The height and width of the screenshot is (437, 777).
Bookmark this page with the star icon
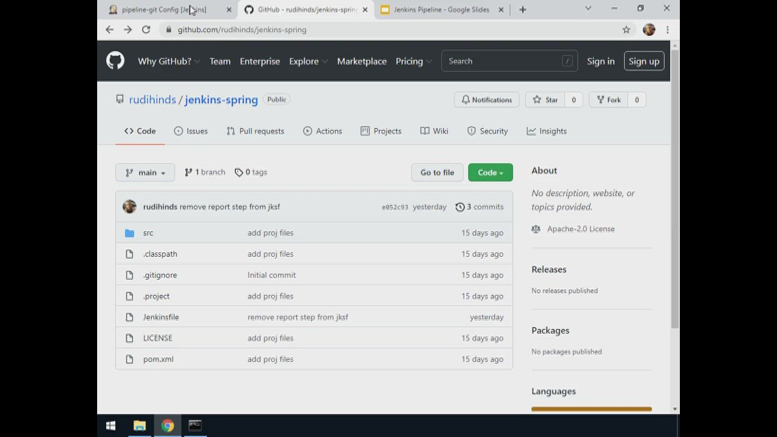click(626, 29)
